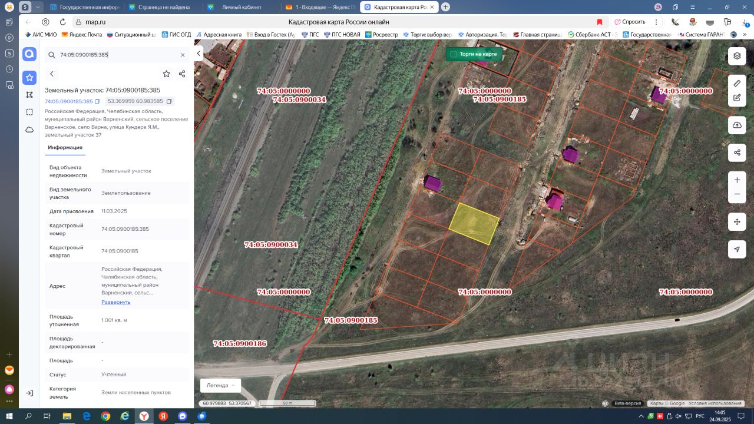Go back from the plot details

click(x=52, y=74)
